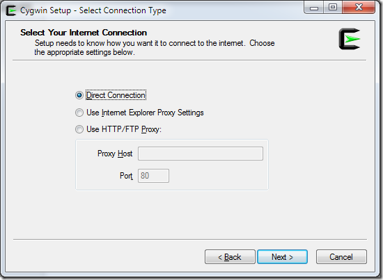
Task: Click the Use Internet Explorer Proxy Settings label
Action: click(145, 113)
